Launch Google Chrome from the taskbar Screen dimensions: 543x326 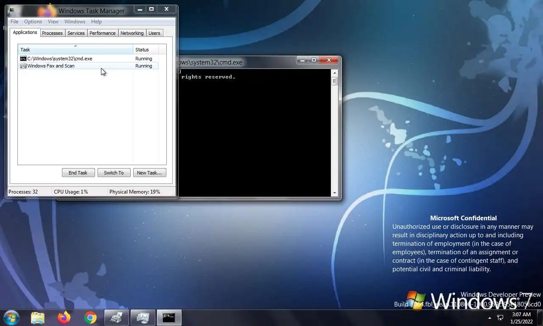tap(90, 318)
